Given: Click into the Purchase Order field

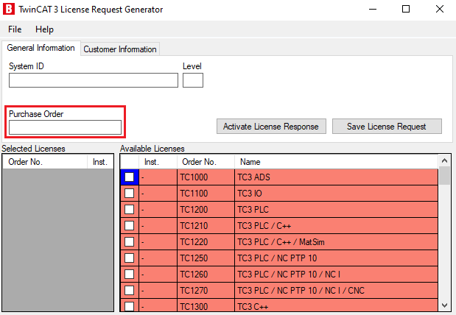Looking at the screenshot, I should click(x=65, y=127).
